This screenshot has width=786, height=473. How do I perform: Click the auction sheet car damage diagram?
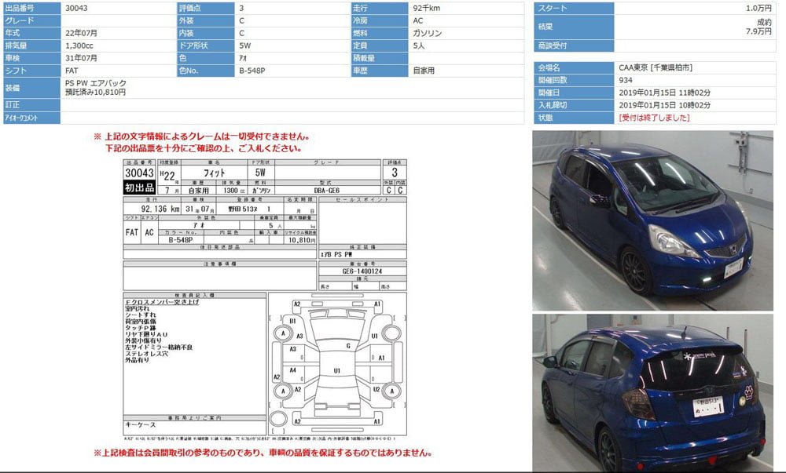(x=337, y=363)
